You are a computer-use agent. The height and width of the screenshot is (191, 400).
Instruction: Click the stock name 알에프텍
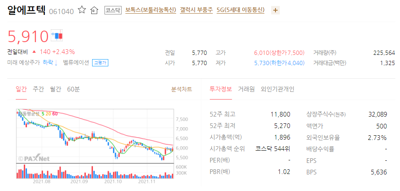[26, 10]
